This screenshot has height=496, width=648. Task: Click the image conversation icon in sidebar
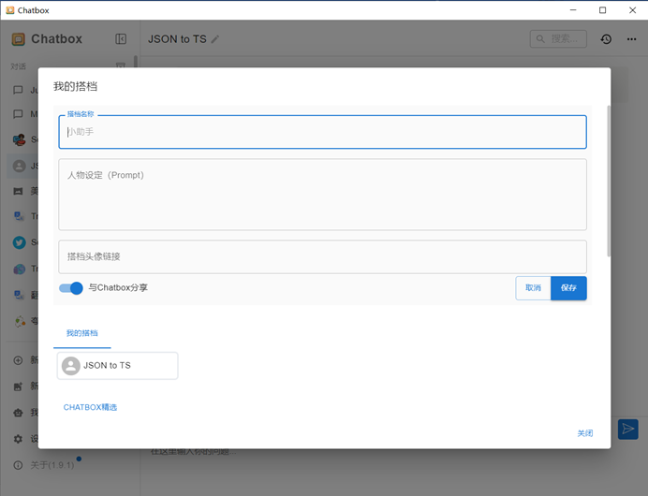click(18, 191)
